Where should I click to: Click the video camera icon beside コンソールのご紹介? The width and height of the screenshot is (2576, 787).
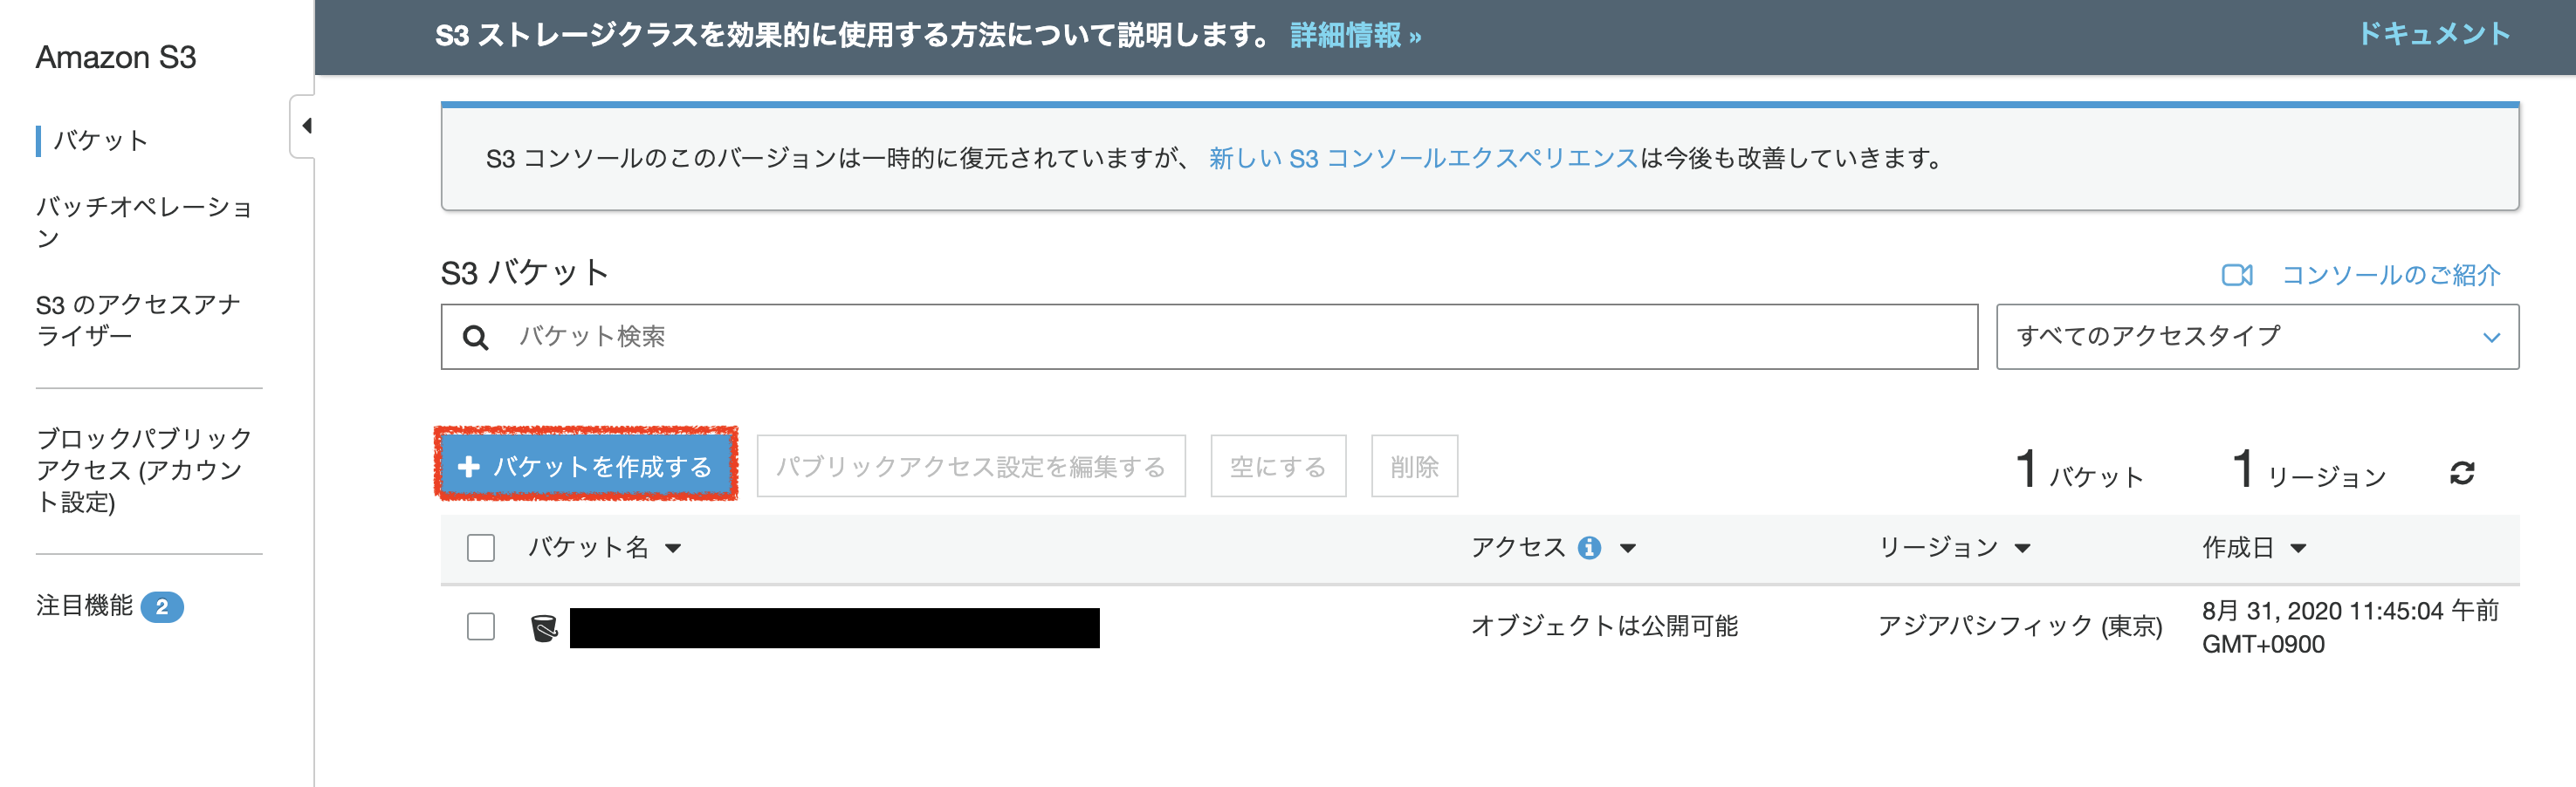[2236, 275]
